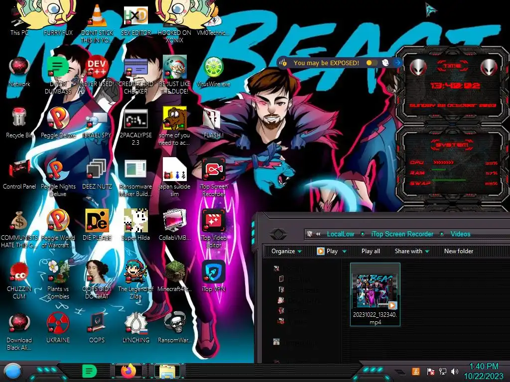Navigate to LocalLow in address bar

coord(340,234)
